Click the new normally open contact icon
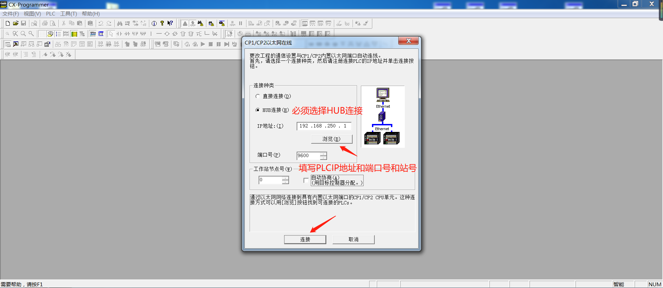 coord(119,34)
